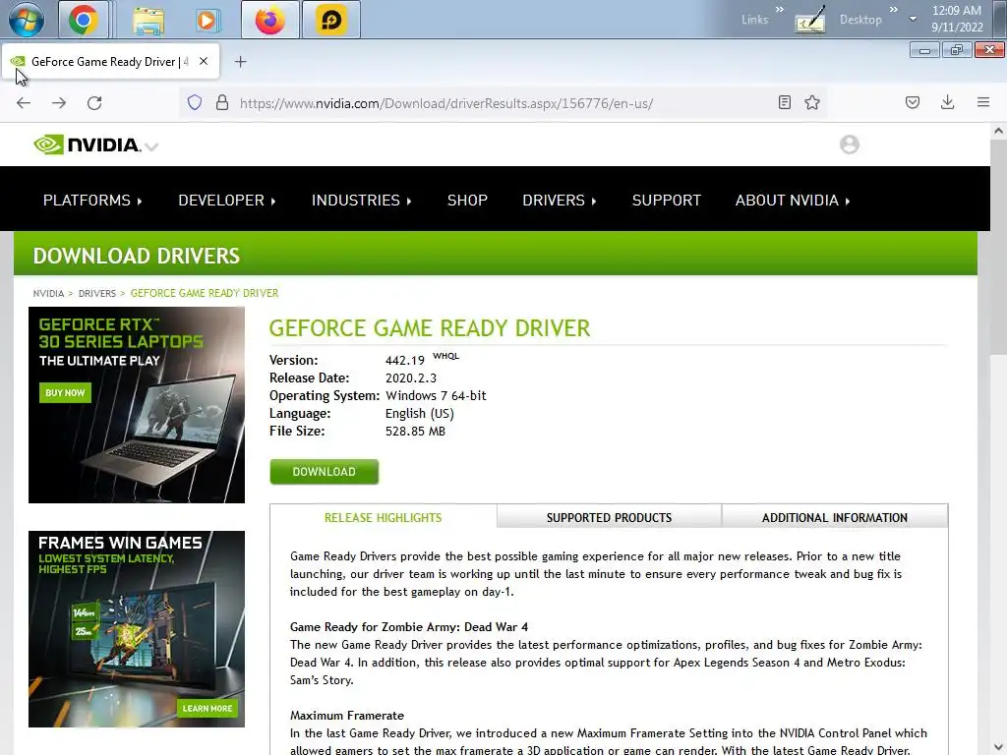Viewport: 1007px width, 755px height.
Task: Go forward one page
Action: tap(59, 102)
